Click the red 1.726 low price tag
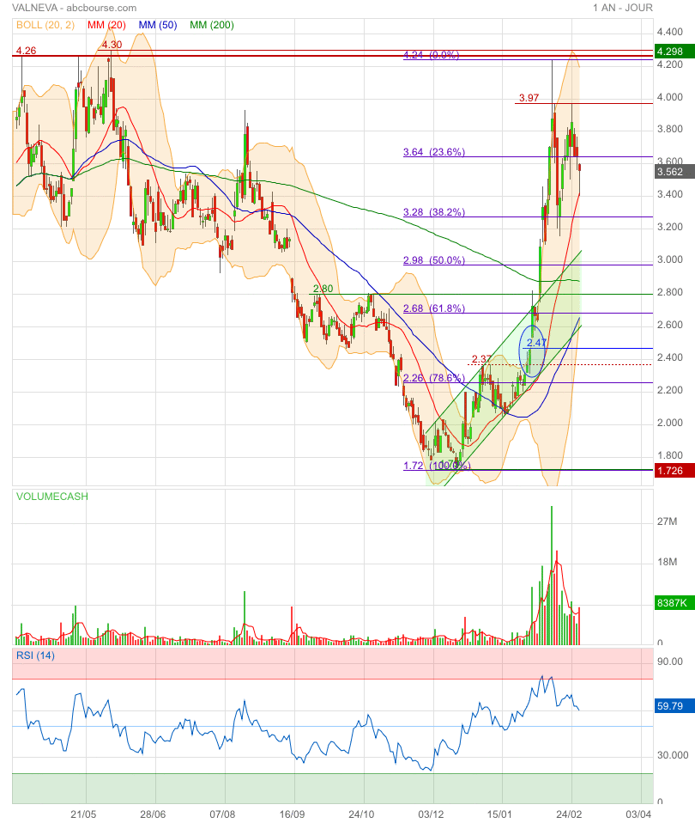Image resolution: width=695 pixels, height=823 pixels. click(674, 470)
